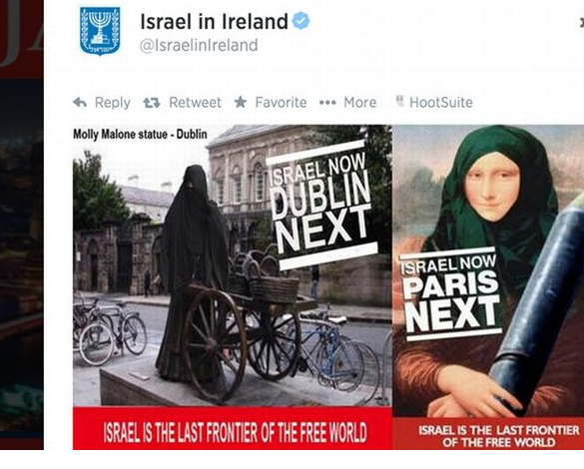Close the tweet overlay with the corner X
This screenshot has height=469, width=584.
click(582, 23)
